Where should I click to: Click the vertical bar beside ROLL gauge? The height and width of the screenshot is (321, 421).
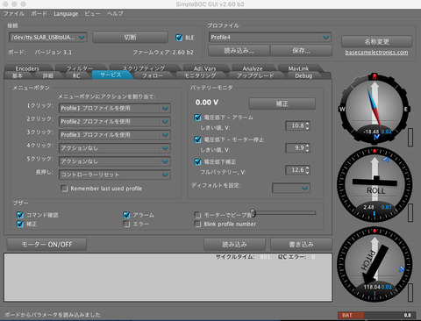[410, 213]
